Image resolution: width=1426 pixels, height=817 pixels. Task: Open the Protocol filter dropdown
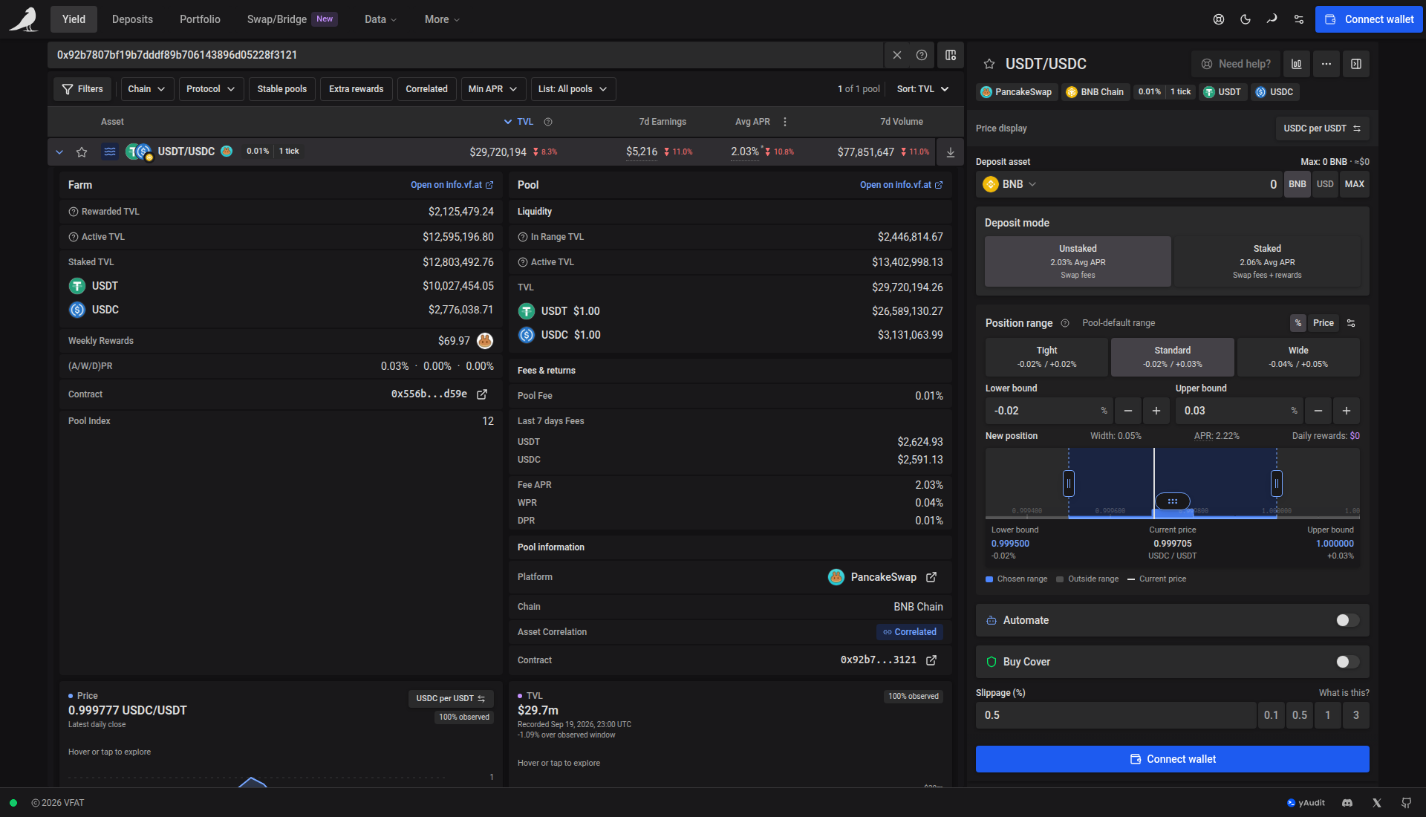point(211,89)
